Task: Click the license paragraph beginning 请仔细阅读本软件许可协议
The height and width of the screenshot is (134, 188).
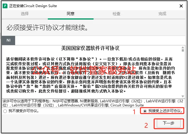Action: (91, 75)
